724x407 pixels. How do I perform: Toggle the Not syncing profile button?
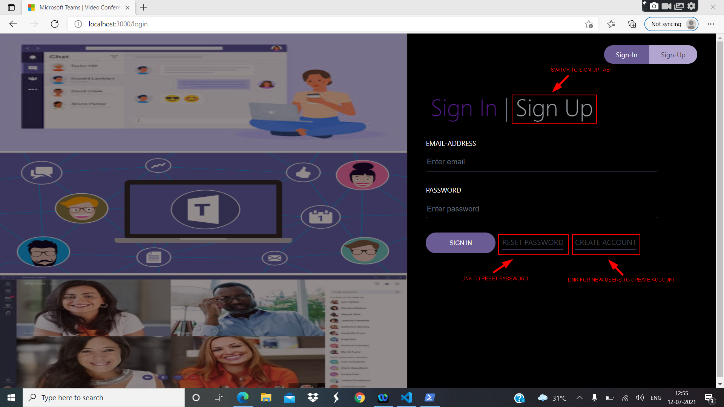click(x=671, y=24)
